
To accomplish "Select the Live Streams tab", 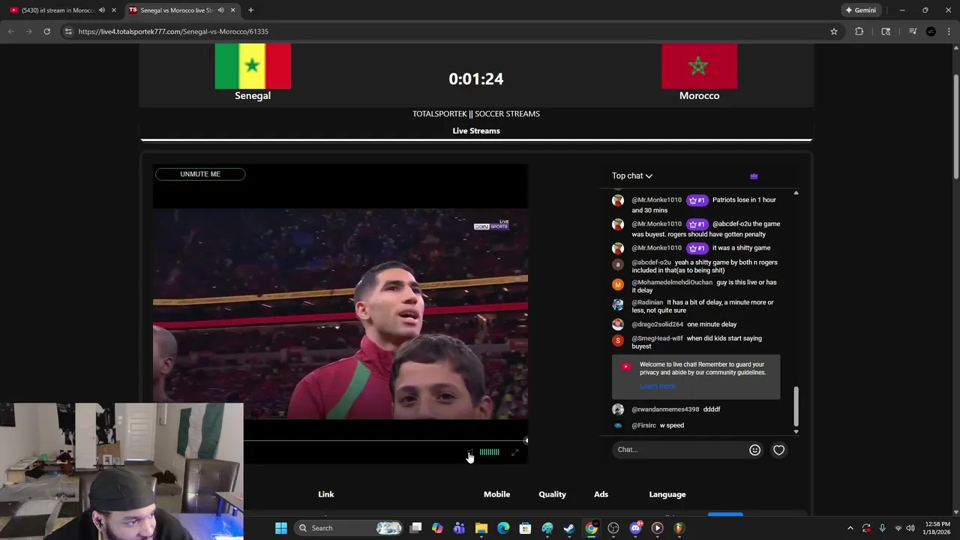I will point(476,130).
